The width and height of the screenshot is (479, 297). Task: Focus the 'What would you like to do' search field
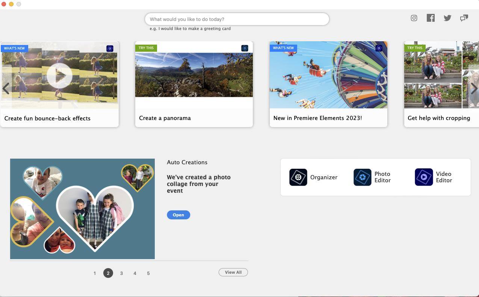(237, 19)
